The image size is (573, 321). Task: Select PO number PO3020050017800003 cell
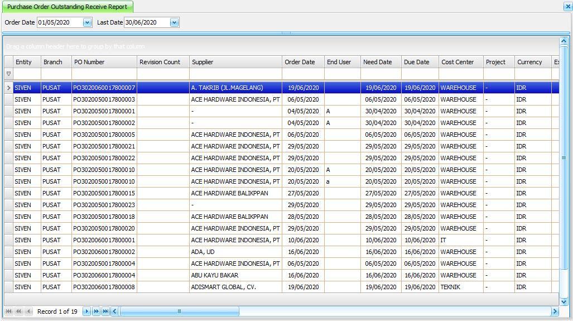[104, 99]
